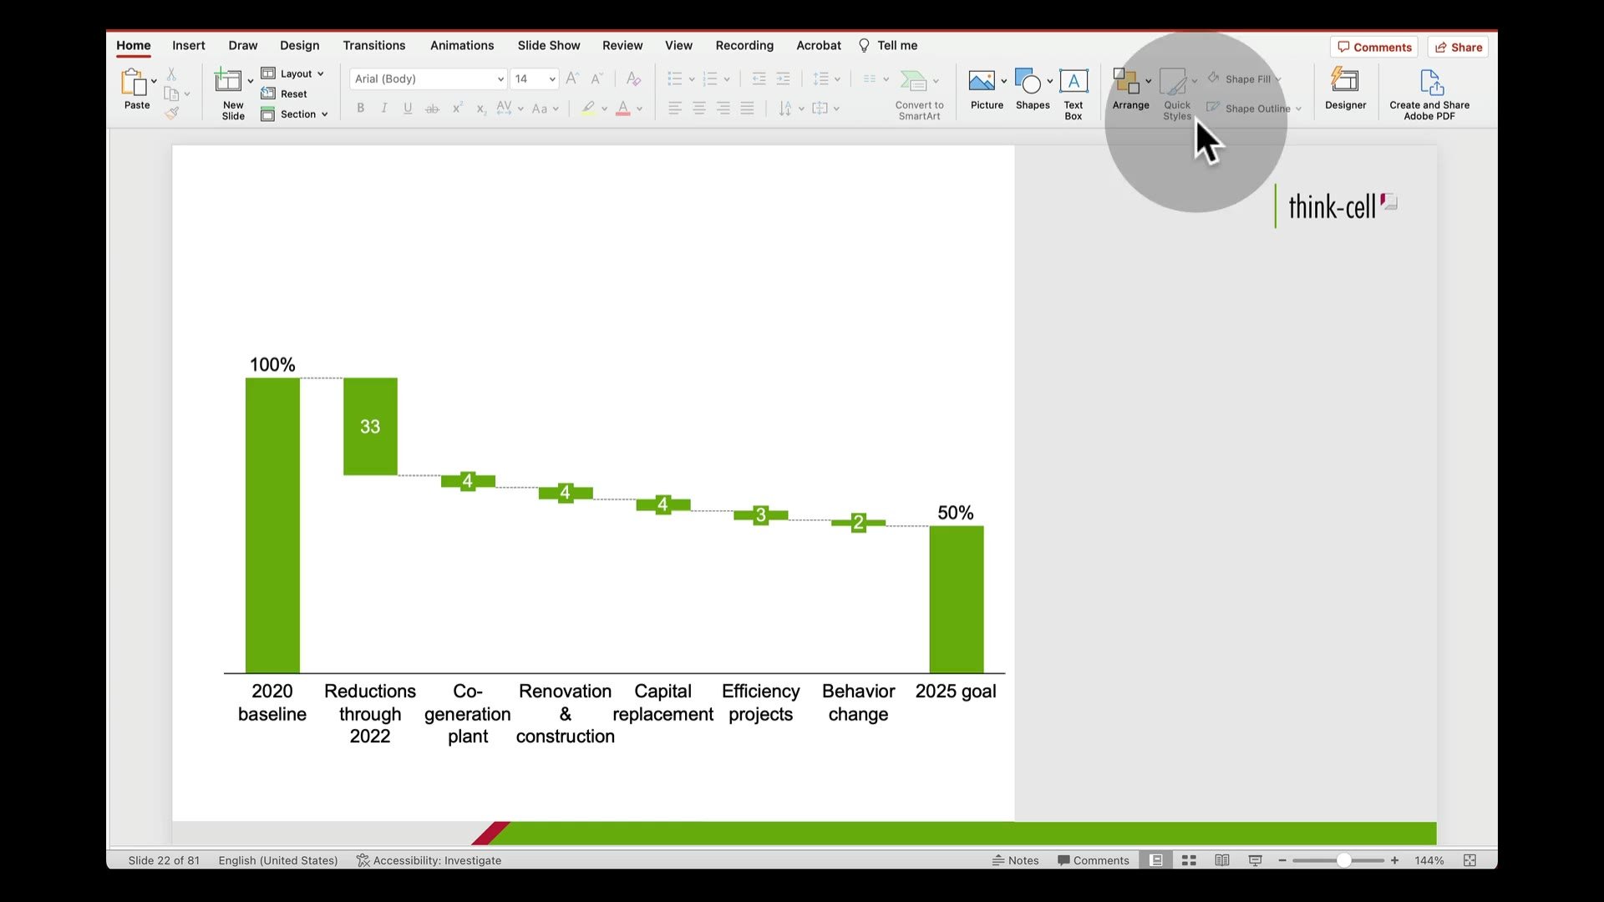Click Create and Share Adobe PDF
This screenshot has height=902, width=1604.
[x=1429, y=94]
